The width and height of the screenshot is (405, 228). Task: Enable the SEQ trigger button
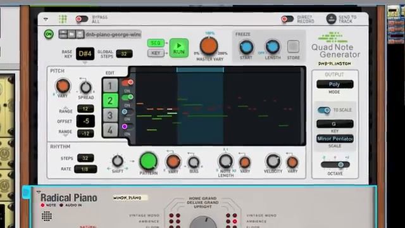(x=156, y=43)
